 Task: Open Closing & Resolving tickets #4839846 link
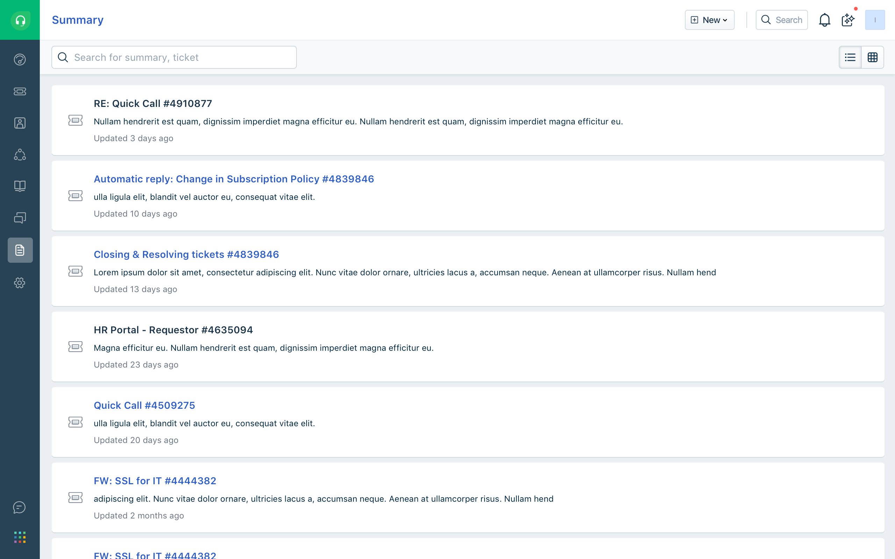[x=186, y=254]
